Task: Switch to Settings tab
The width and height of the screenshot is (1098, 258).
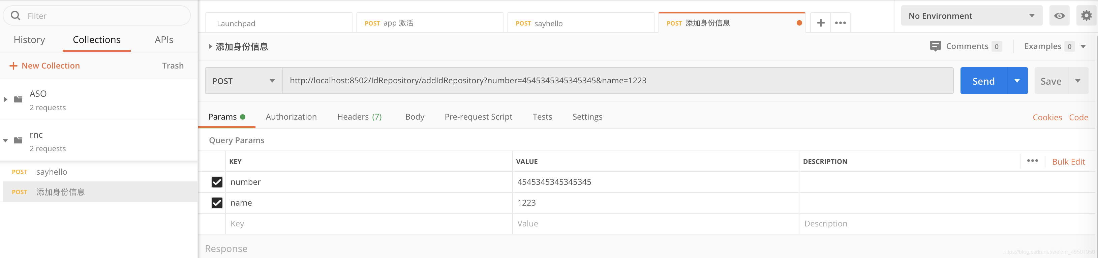Action: tap(587, 117)
